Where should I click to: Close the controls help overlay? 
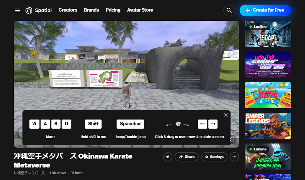[x=226, y=115]
